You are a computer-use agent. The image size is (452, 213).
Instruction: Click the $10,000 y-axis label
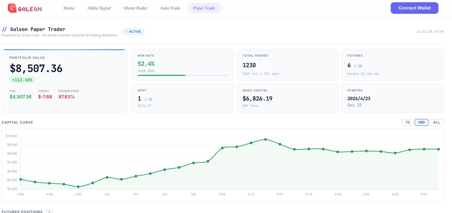click(11, 136)
